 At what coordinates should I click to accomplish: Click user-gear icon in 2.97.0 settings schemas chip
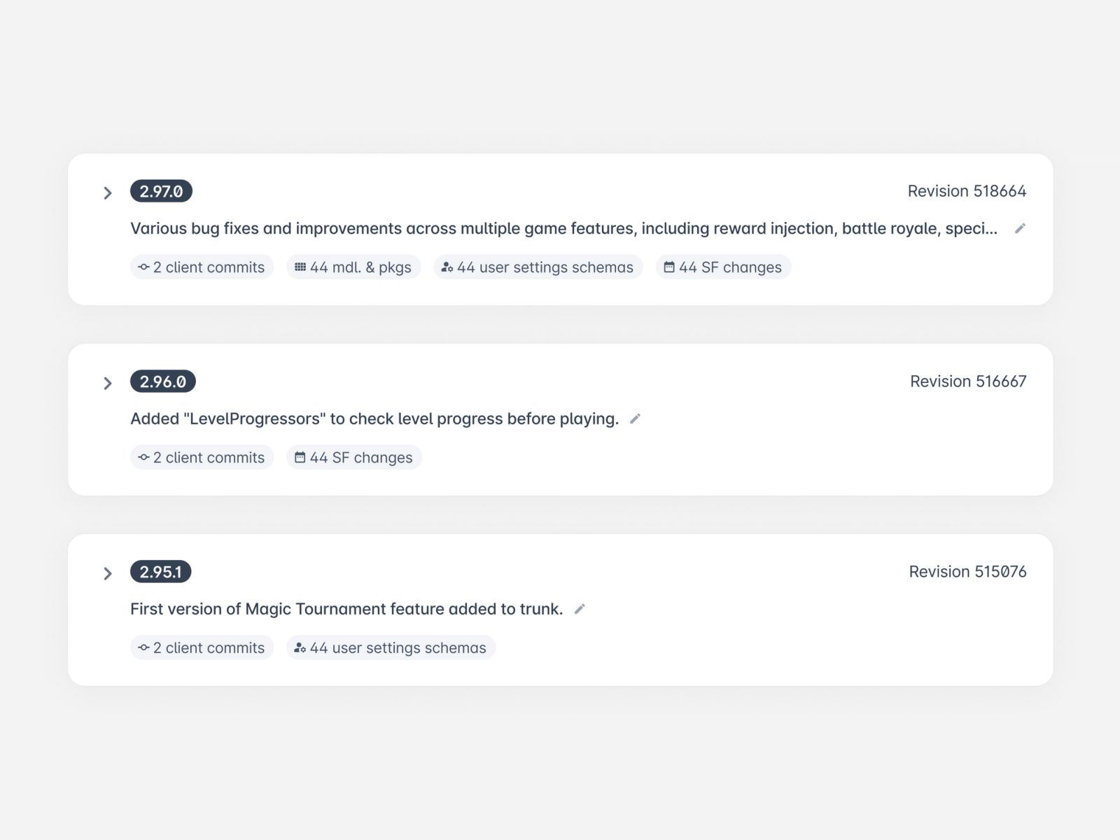[447, 267]
